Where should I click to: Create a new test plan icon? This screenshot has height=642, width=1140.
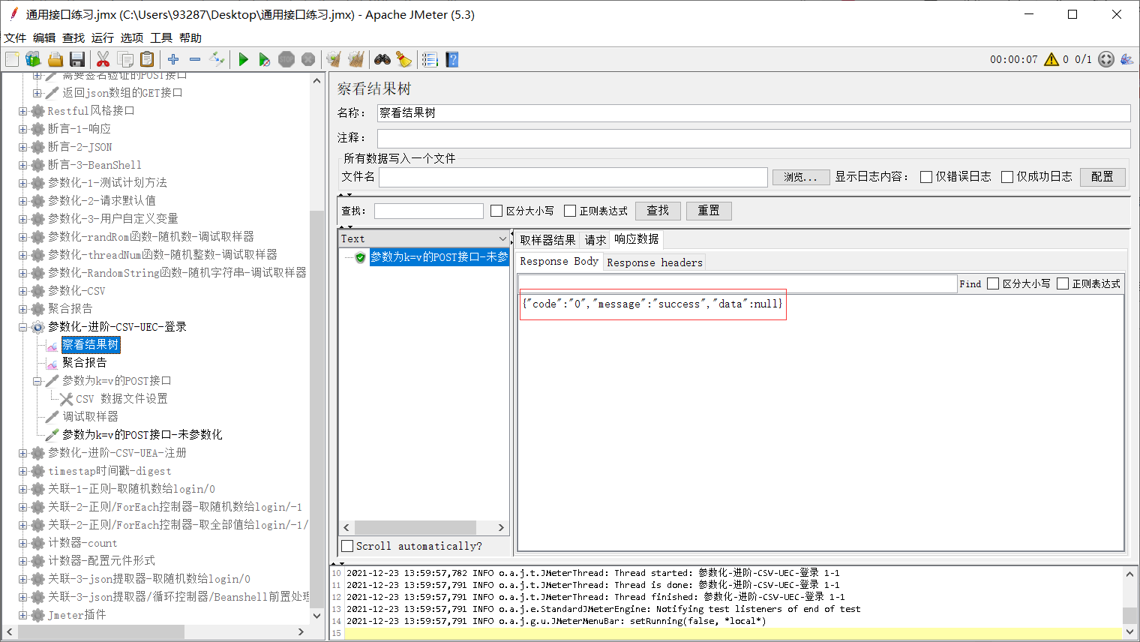point(12,59)
